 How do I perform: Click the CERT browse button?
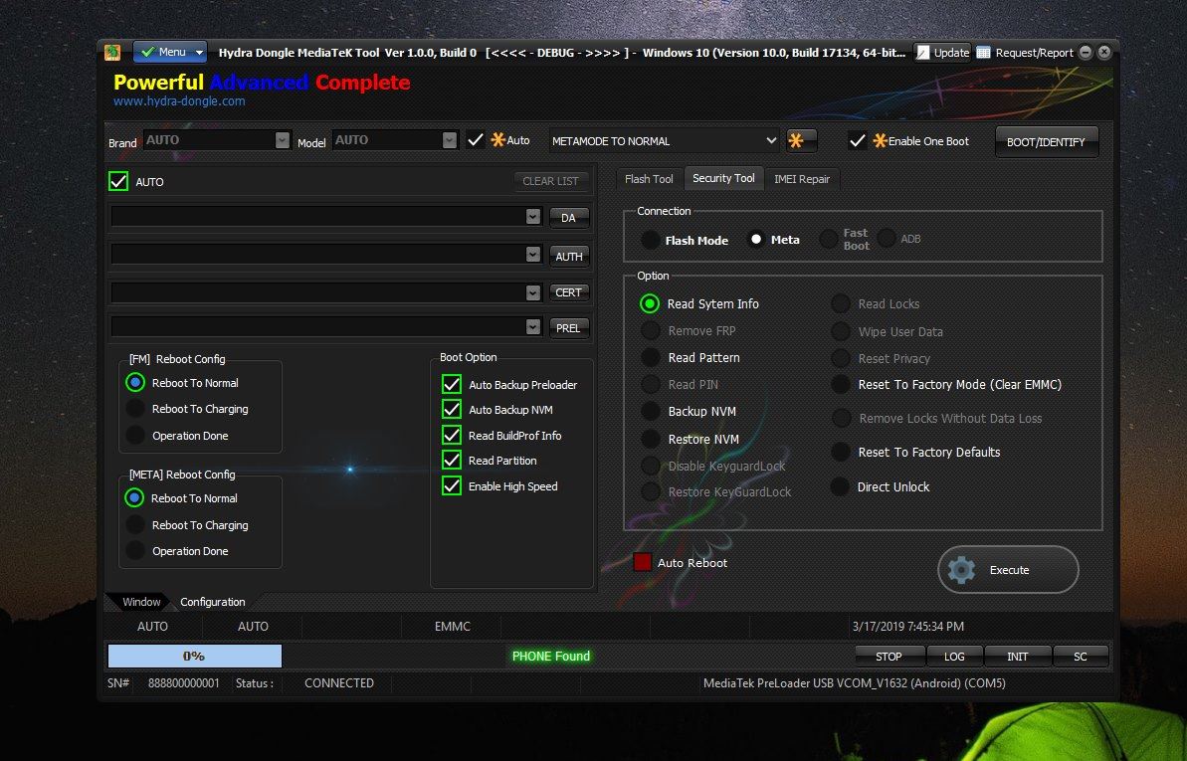568,292
